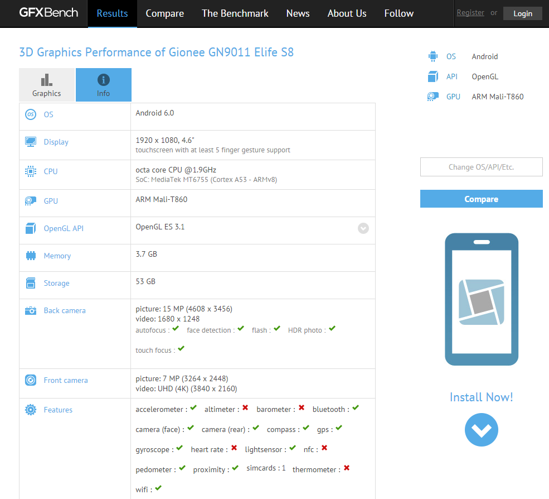
Task: Click the Install Now download arrow button
Action: point(482,430)
